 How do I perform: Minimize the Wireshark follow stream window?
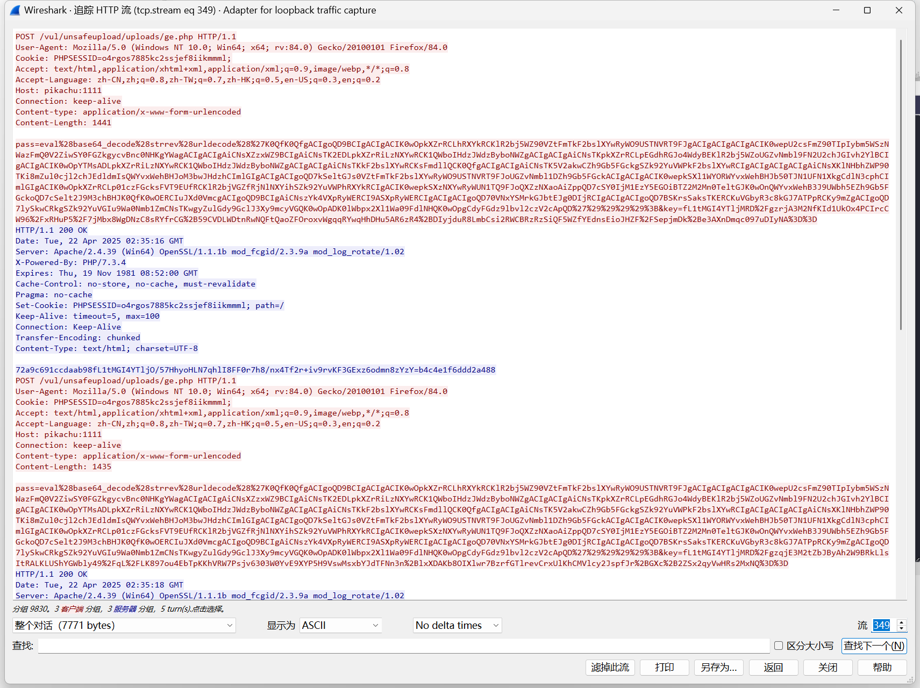[836, 10]
